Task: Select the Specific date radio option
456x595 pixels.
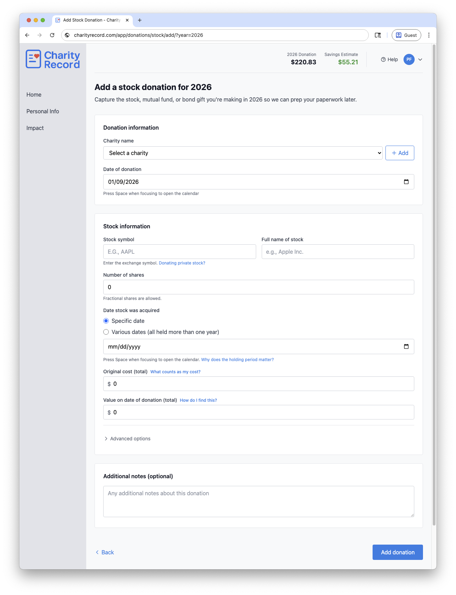Action: [x=106, y=321]
